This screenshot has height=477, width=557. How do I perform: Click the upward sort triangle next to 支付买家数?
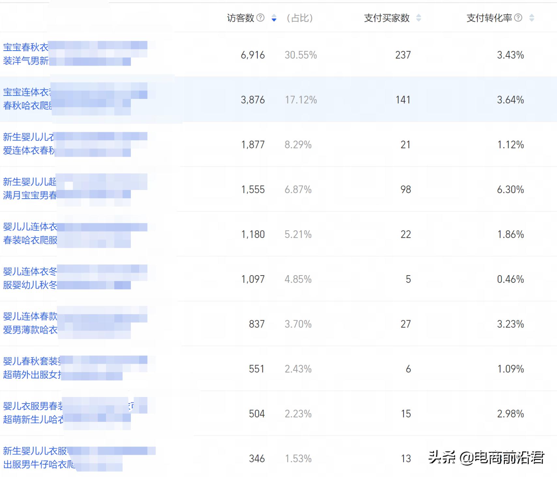pyautogui.click(x=418, y=16)
